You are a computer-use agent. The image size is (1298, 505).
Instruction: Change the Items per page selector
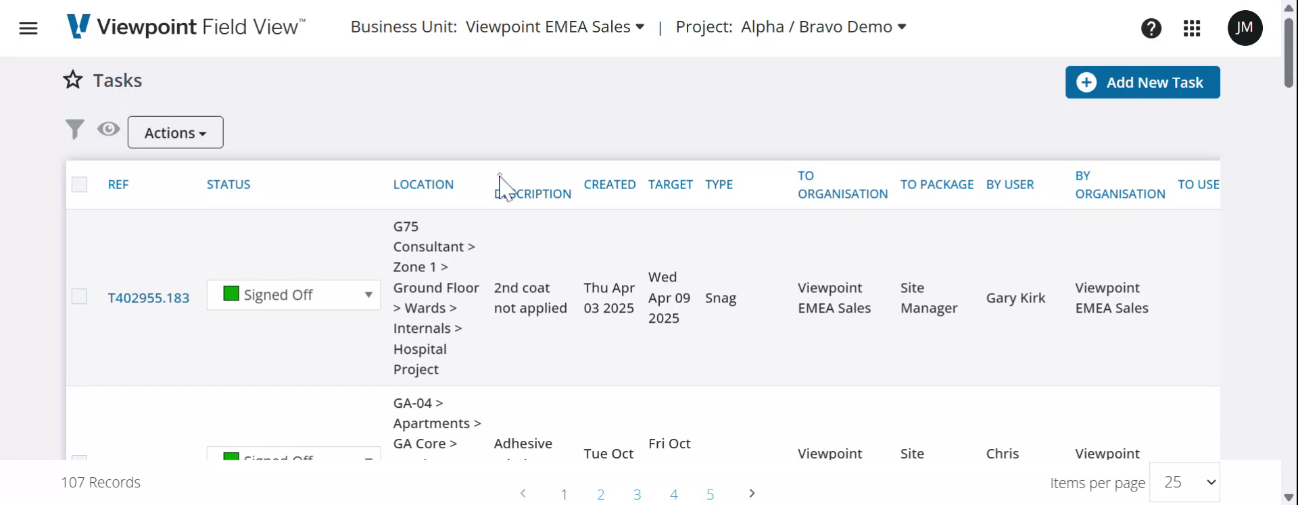(x=1184, y=482)
